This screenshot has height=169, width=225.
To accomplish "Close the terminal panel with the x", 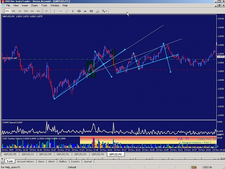I will coord(2,159).
